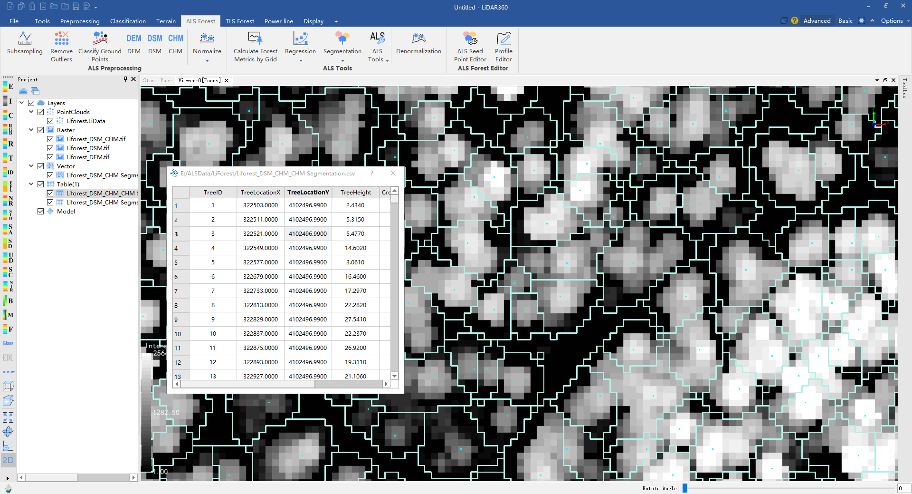Switch to the TLS Forest tab

pyautogui.click(x=240, y=21)
